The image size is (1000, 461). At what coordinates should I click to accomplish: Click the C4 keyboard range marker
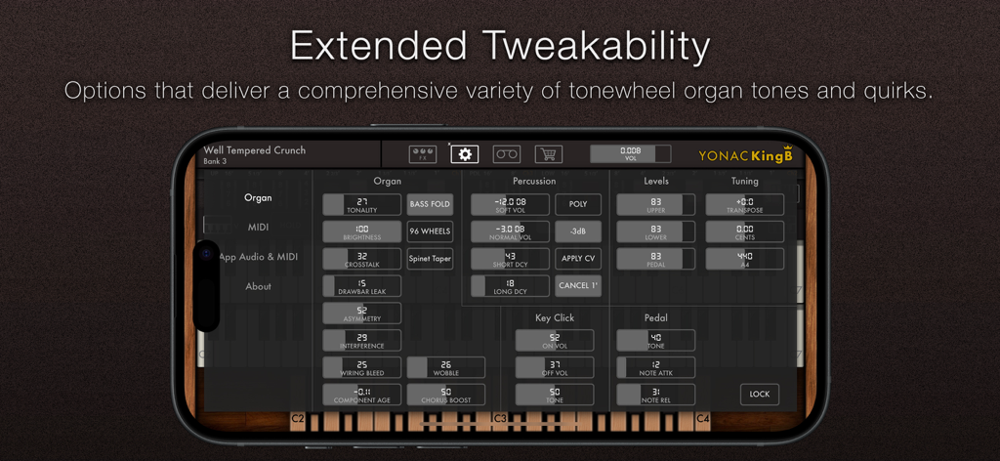coord(703,419)
